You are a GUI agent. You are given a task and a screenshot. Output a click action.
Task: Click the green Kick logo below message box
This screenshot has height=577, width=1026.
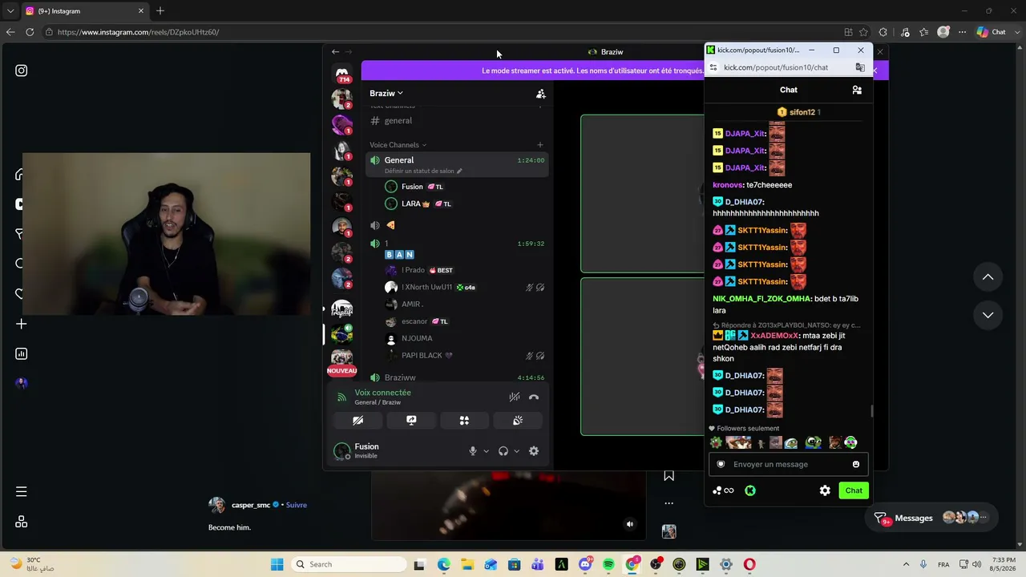click(x=750, y=490)
